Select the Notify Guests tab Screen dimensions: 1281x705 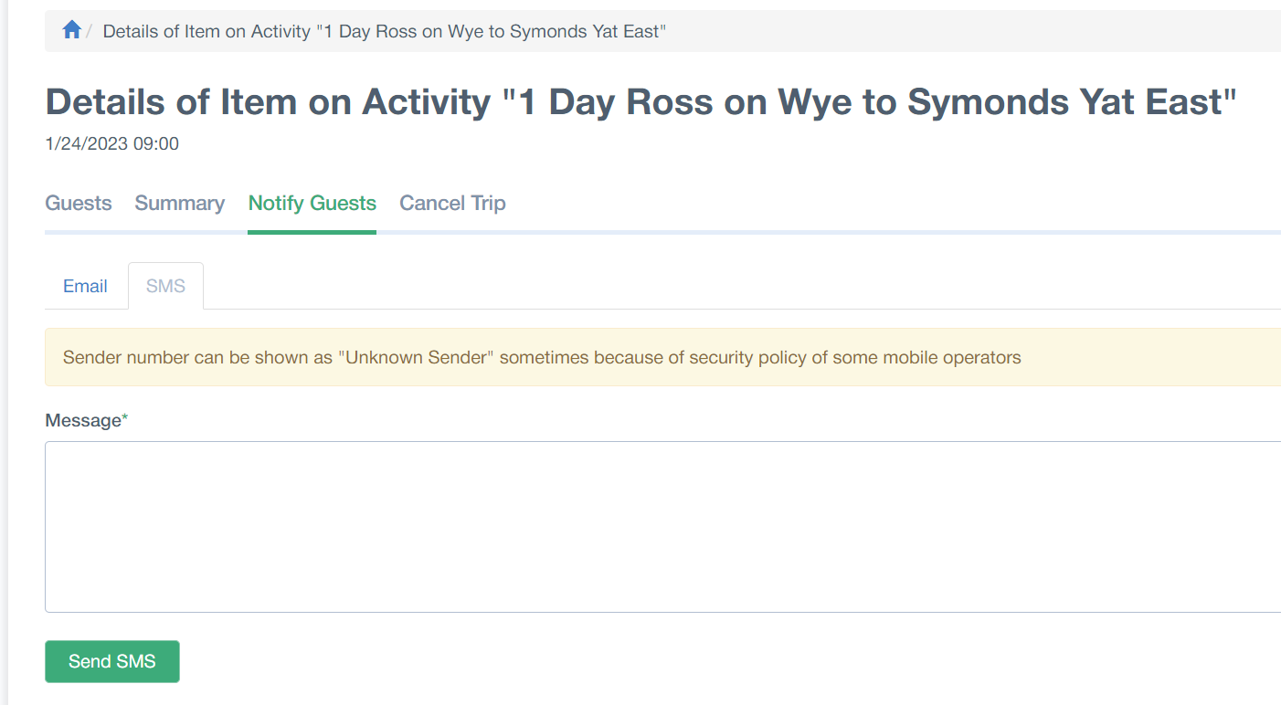click(x=312, y=203)
